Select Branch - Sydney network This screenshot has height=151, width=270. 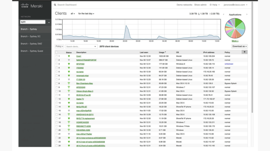tap(35, 29)
